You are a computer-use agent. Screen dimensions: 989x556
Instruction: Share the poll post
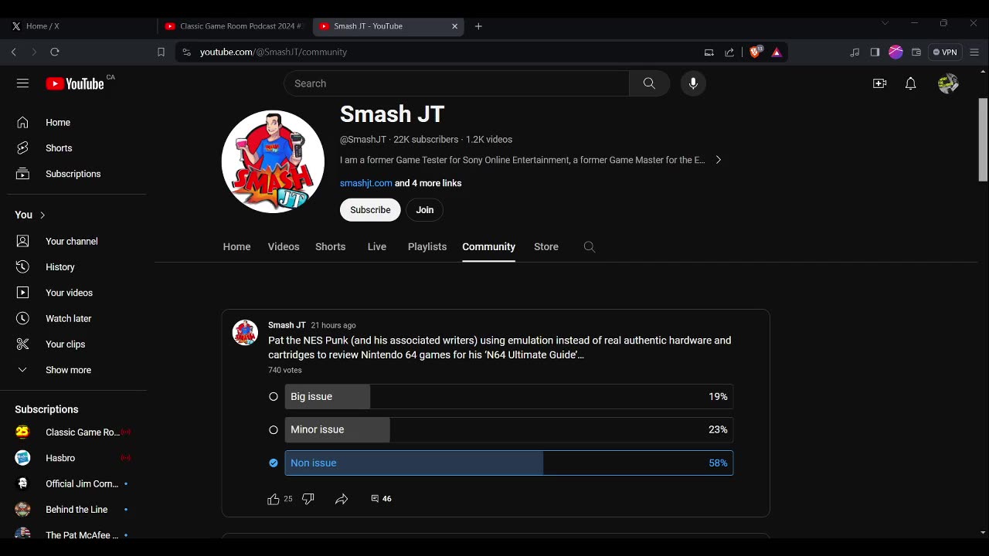click(342, 500)
